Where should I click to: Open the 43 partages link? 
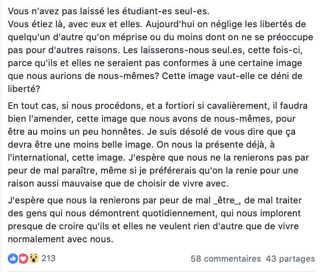[x=290, y=259]
